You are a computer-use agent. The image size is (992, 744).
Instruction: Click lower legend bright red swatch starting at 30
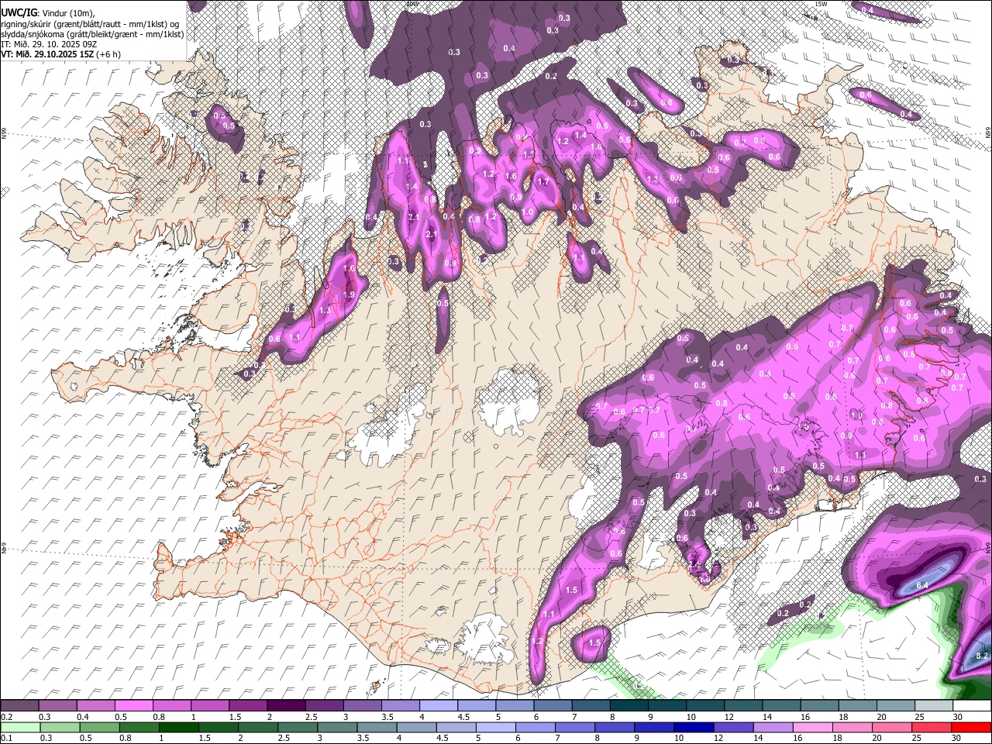coord(971,728)
